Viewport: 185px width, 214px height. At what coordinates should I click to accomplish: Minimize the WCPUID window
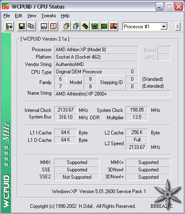point(160,7)
